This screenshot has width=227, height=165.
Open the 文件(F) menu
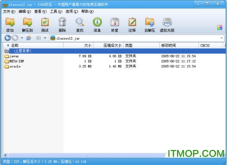tap(9, 11)
